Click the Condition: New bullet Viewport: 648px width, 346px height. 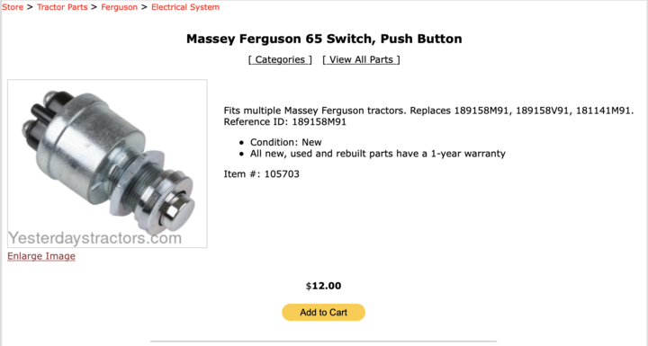click(x=285, y=142)
